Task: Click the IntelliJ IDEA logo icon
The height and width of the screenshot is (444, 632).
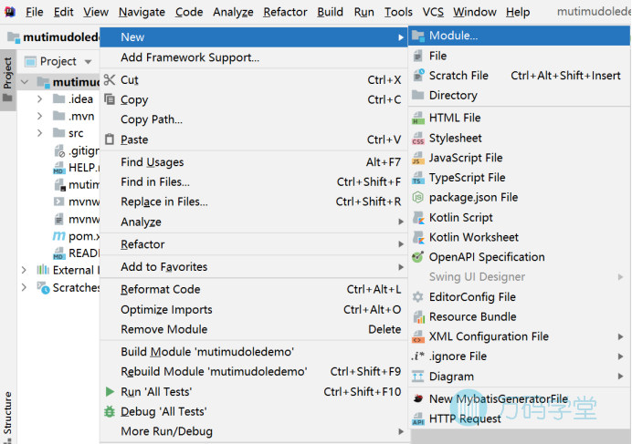Action: (x=10, y=12)
